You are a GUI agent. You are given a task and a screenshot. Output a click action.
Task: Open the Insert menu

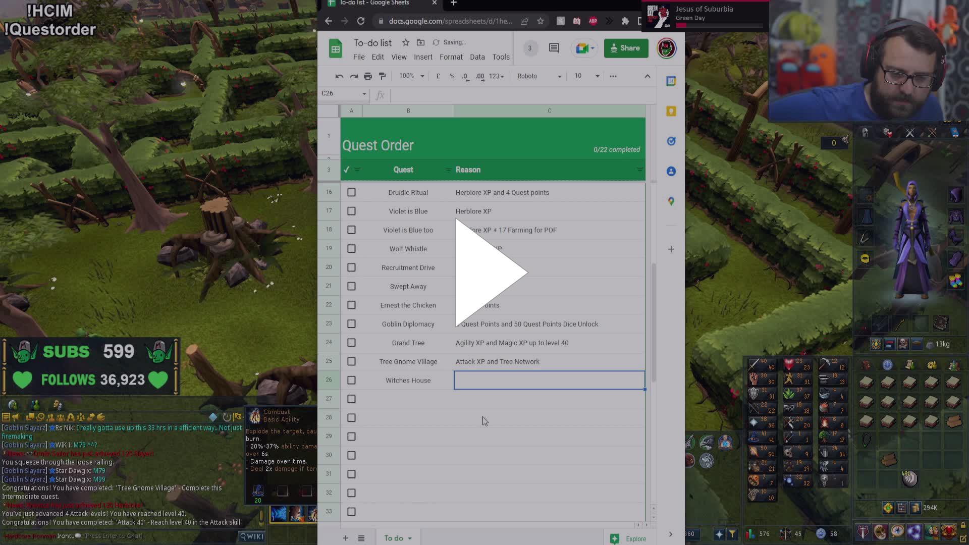[x=423, y=57]
